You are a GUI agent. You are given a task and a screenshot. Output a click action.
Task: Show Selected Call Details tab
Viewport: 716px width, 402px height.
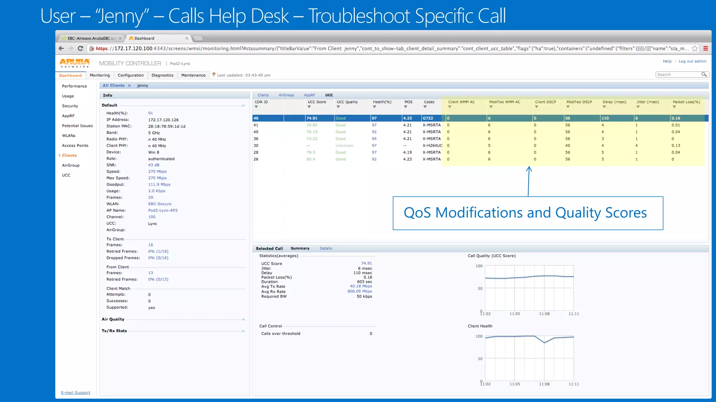(x=326, y=248)
